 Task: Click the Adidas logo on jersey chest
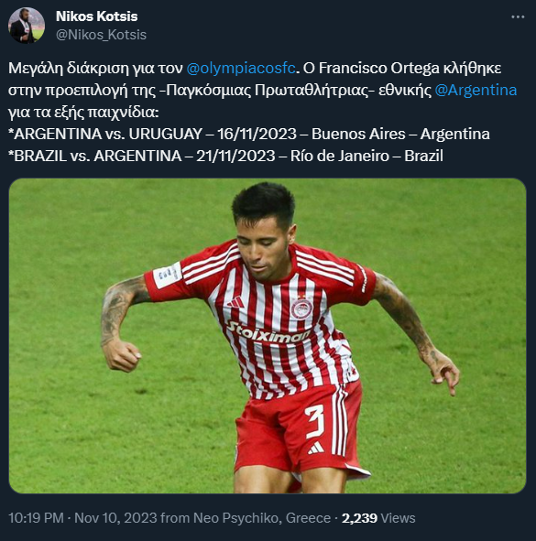pyautogui.click(x=235, y=303)
